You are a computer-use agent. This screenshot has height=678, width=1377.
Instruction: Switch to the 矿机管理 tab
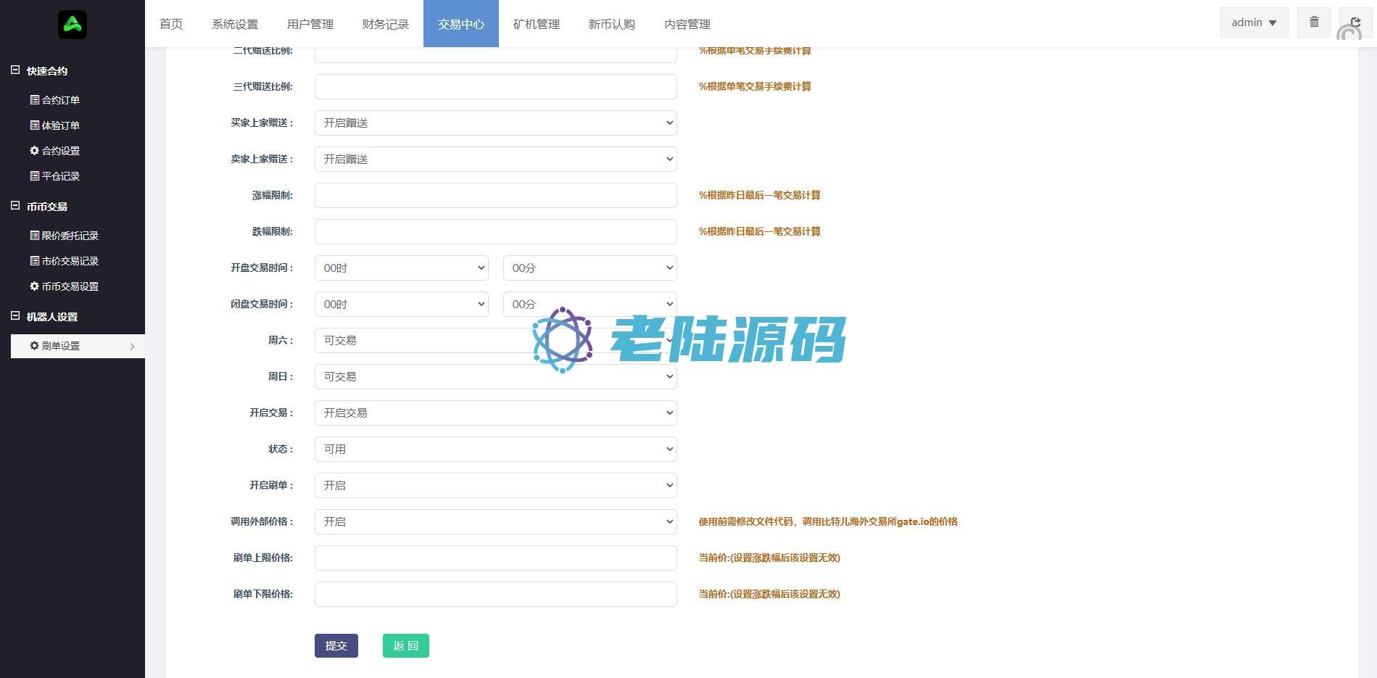pos(537,24)
